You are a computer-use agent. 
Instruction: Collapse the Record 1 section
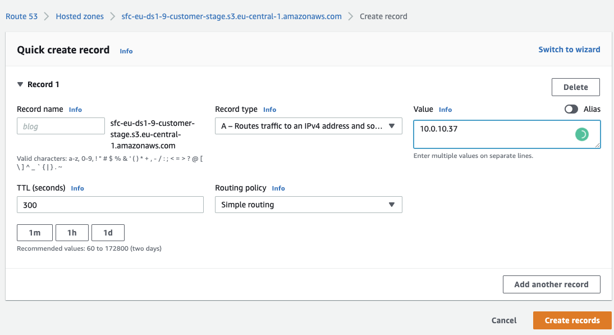20,84
